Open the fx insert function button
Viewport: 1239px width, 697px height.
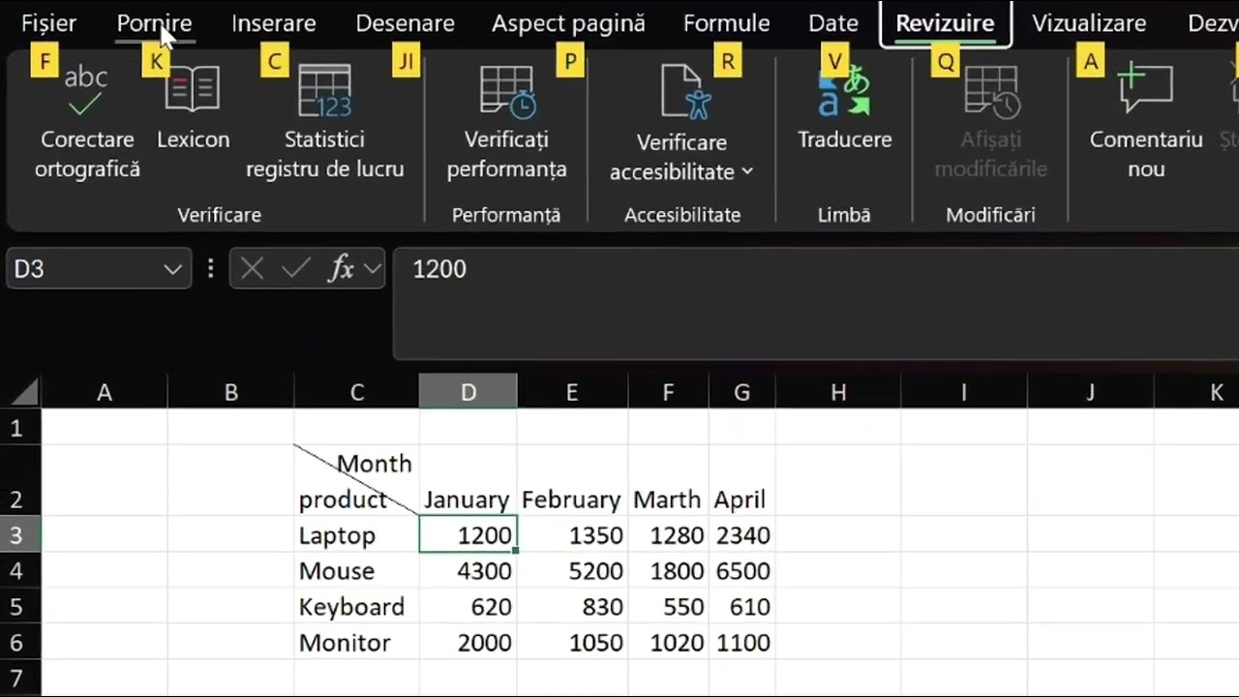(341, 269)
